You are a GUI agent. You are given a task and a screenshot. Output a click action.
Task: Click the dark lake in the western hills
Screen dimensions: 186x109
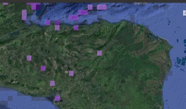pos(15,34)
